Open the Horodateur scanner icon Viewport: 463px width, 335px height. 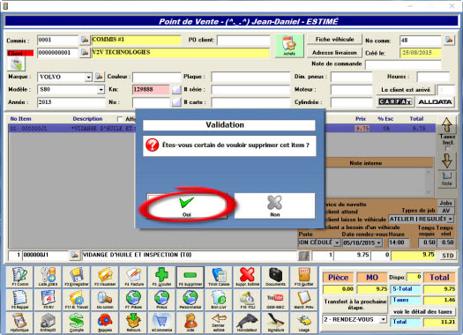click(247, 323)
